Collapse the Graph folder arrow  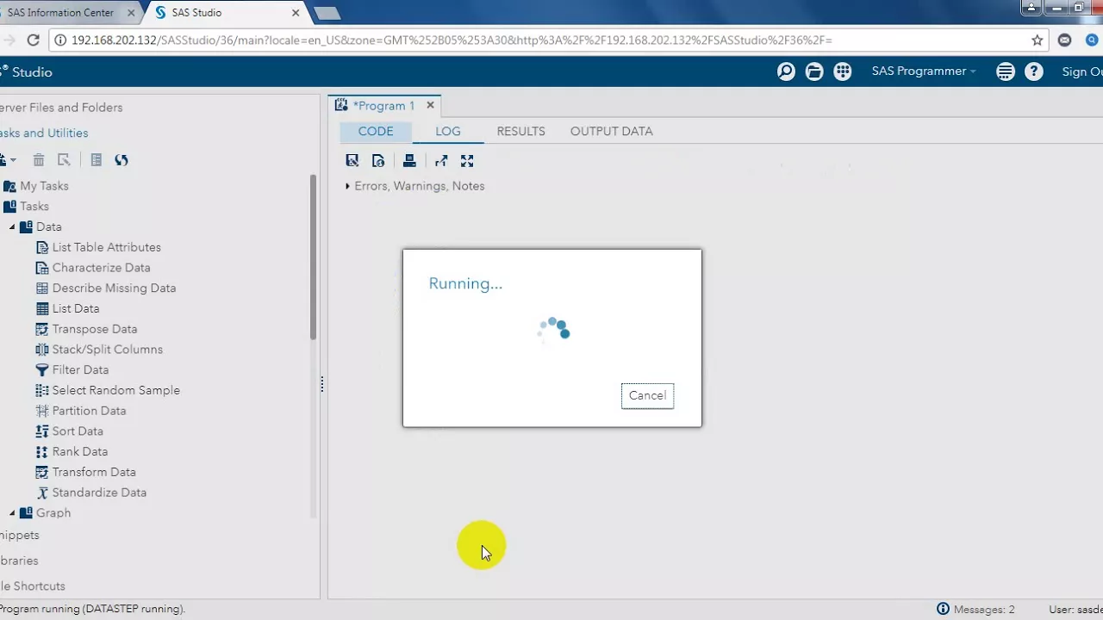click(12, 513)
